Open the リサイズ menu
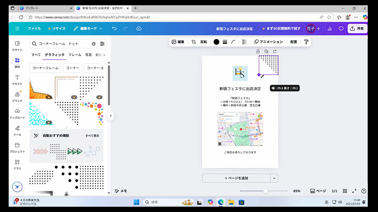 click(x=57, y=28)
